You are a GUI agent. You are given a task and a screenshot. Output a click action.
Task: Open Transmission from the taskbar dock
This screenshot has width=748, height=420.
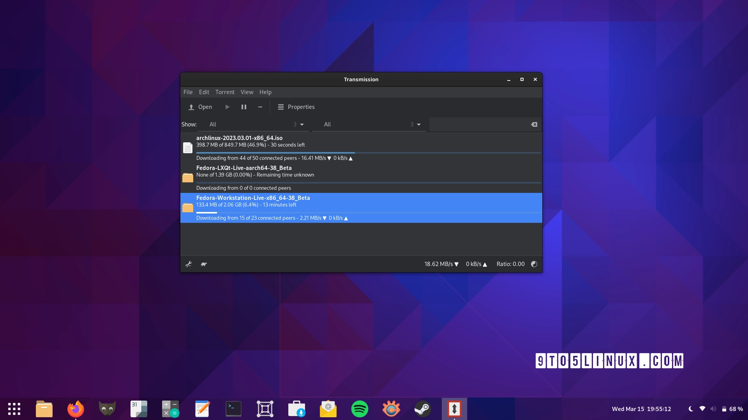(454, 409)
